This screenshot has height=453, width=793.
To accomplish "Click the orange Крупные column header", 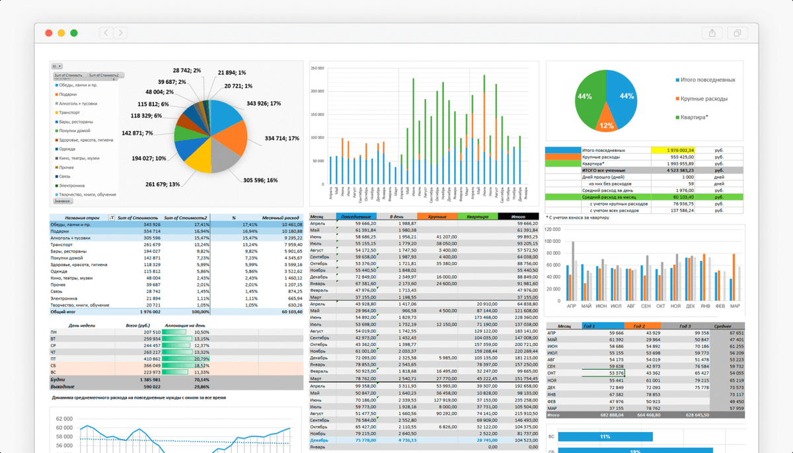I will [437, 217].
